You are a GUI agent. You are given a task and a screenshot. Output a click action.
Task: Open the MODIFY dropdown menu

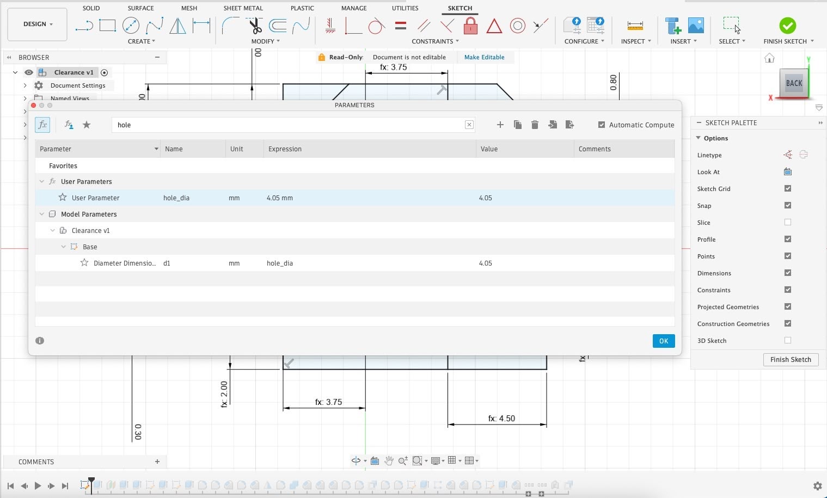coord(266,41)
